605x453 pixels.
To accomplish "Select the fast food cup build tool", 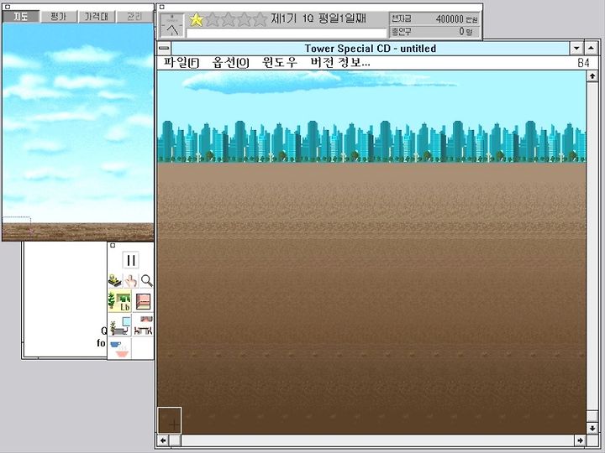I will coord(120,348).
